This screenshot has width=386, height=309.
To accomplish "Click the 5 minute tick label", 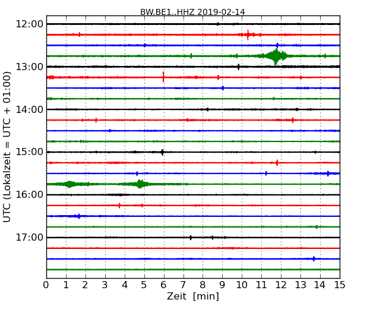I will click(144, 285).
